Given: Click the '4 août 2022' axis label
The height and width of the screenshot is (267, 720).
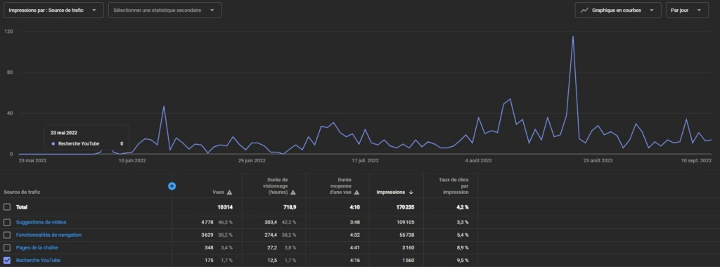Looking at the screenshot, I should point(478,161).
